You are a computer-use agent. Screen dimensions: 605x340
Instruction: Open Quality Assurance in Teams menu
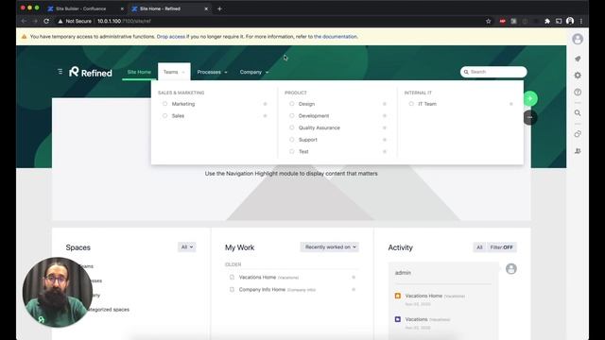(x=320, y=128)
